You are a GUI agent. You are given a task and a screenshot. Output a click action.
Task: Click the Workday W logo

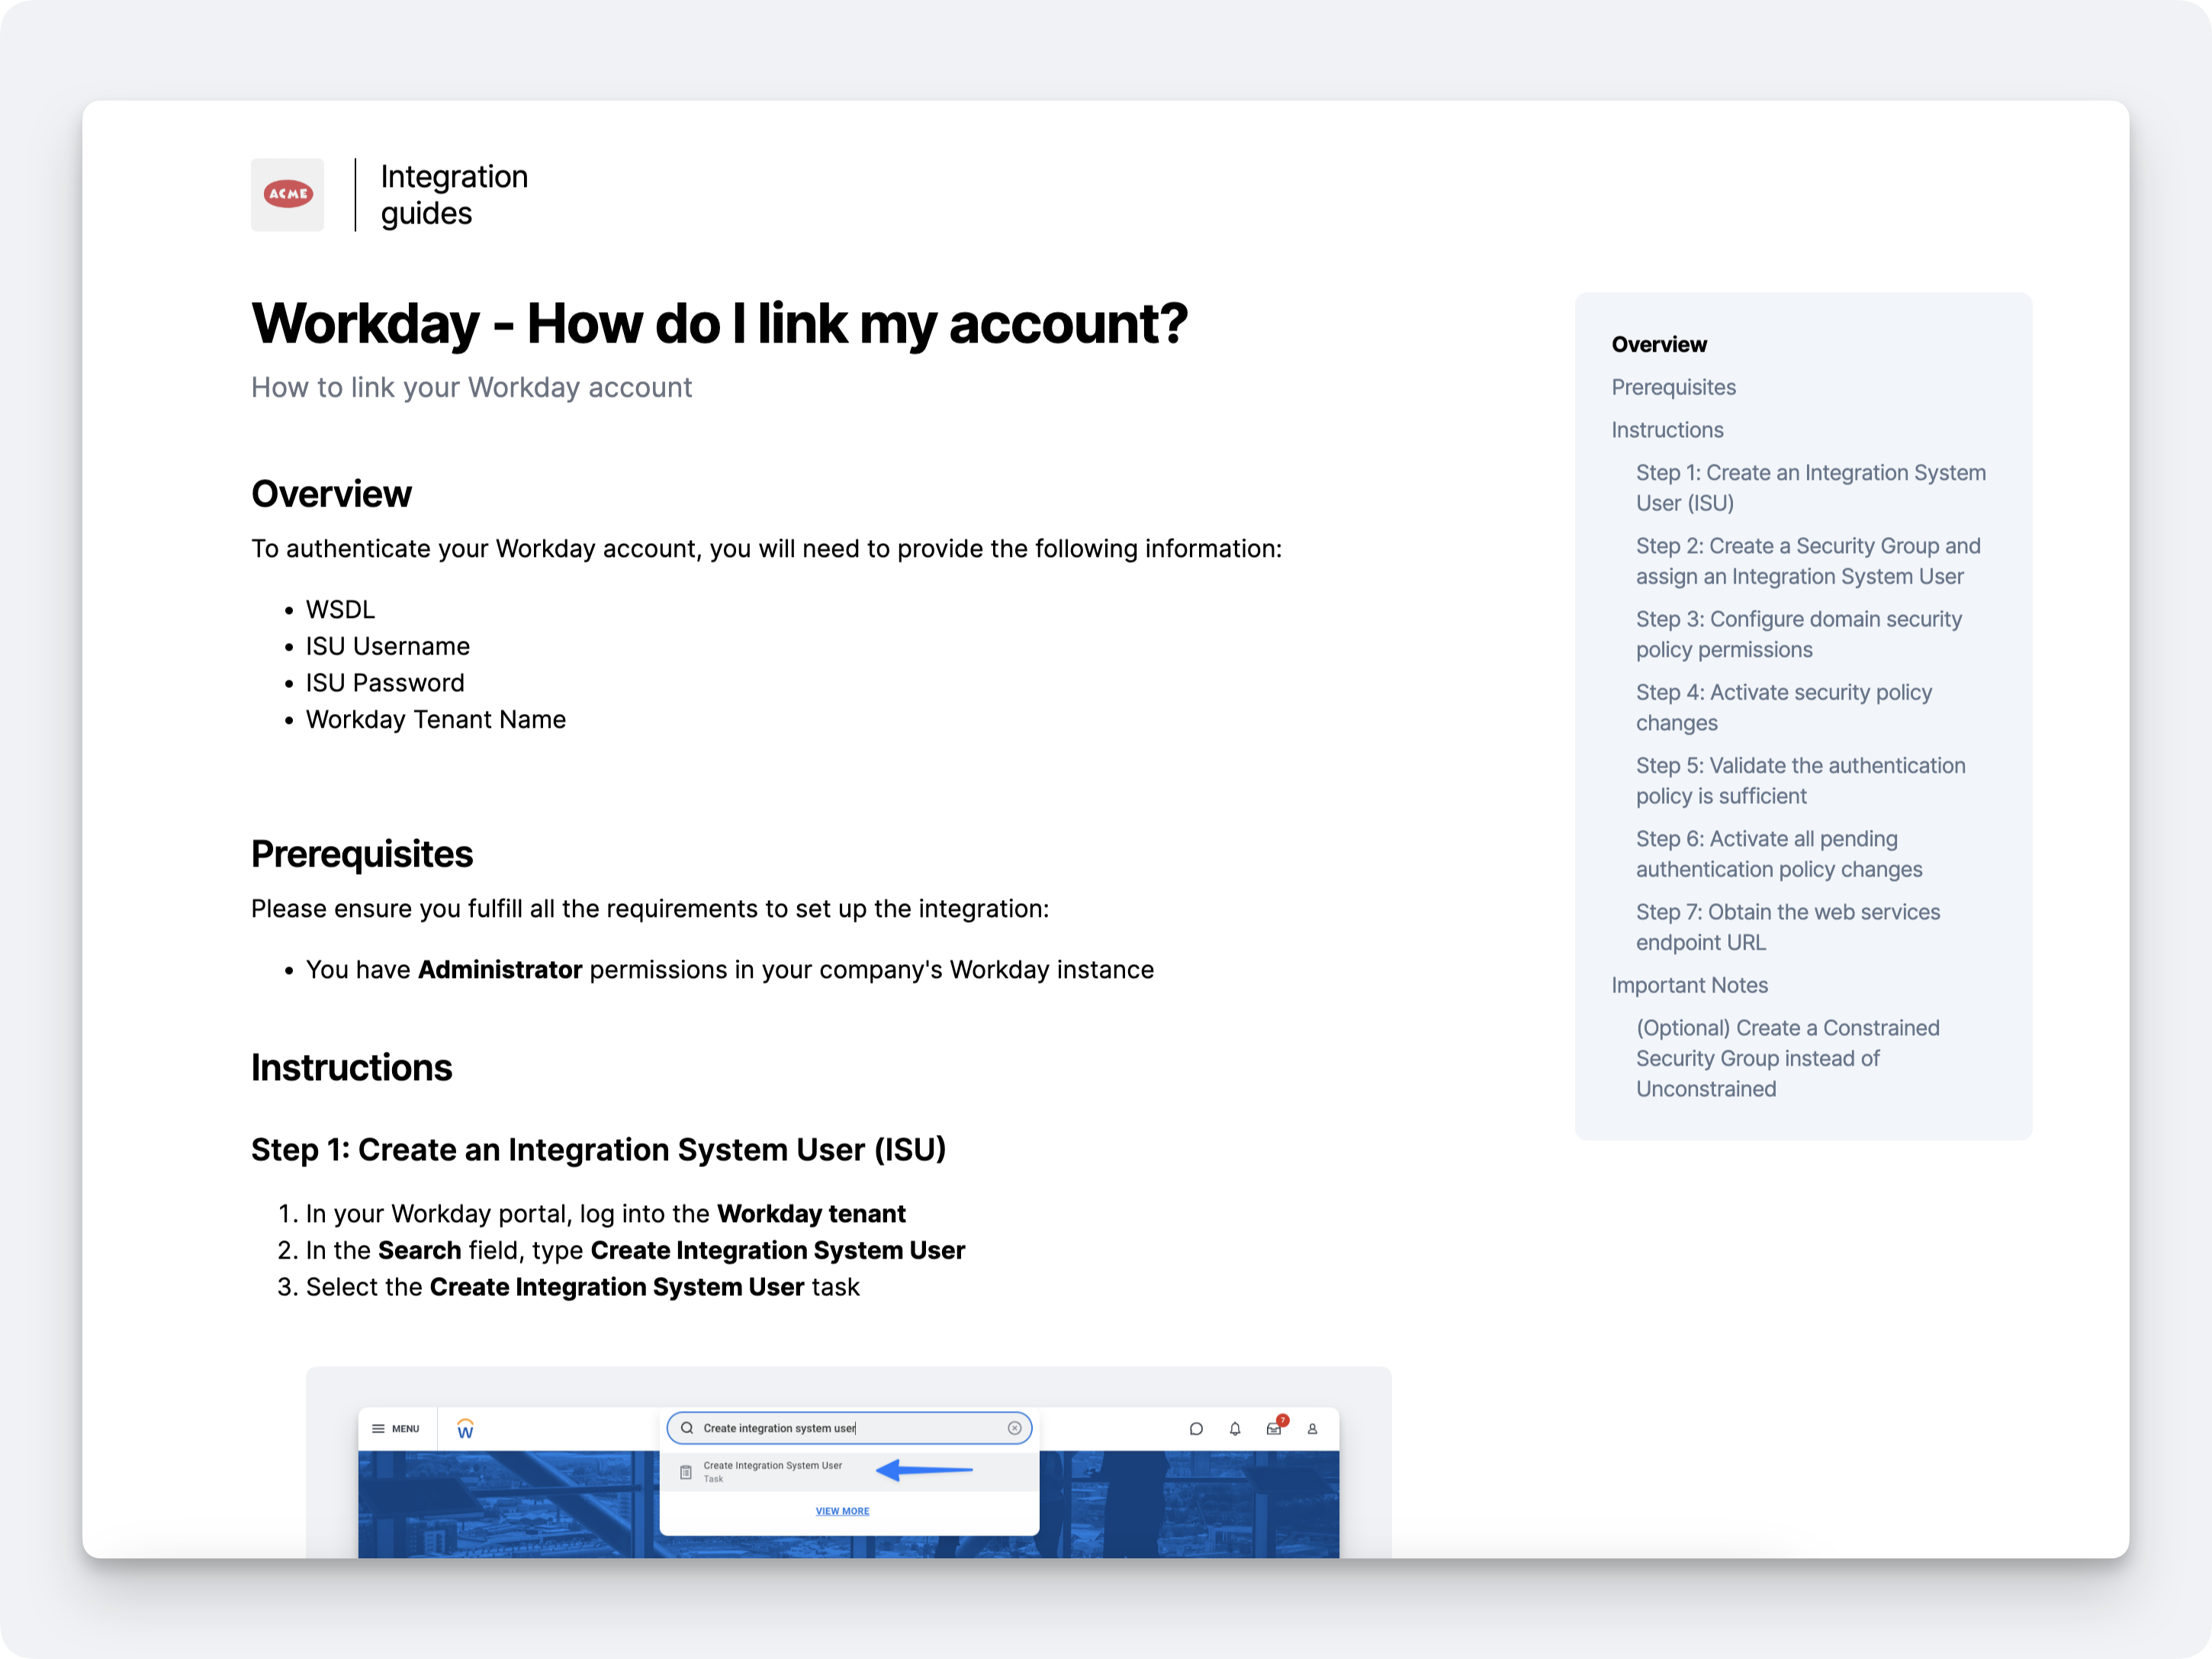[x=465, y=1429]
